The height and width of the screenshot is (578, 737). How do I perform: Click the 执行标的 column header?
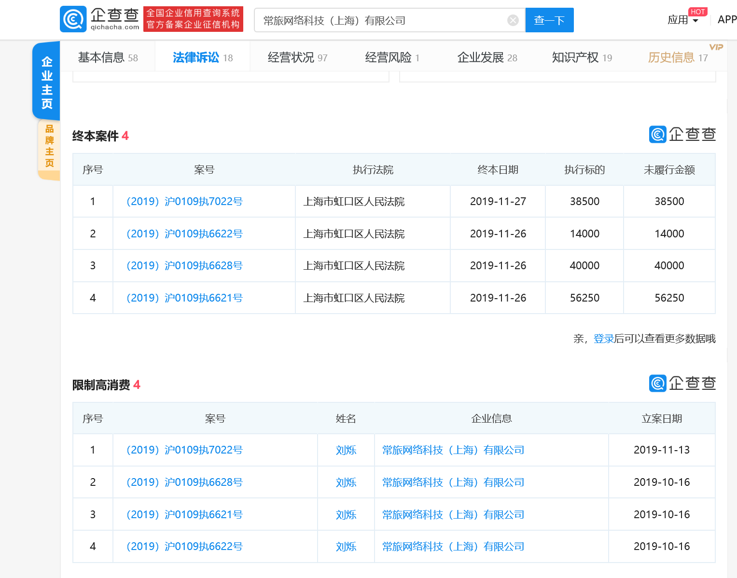point(584,170)
